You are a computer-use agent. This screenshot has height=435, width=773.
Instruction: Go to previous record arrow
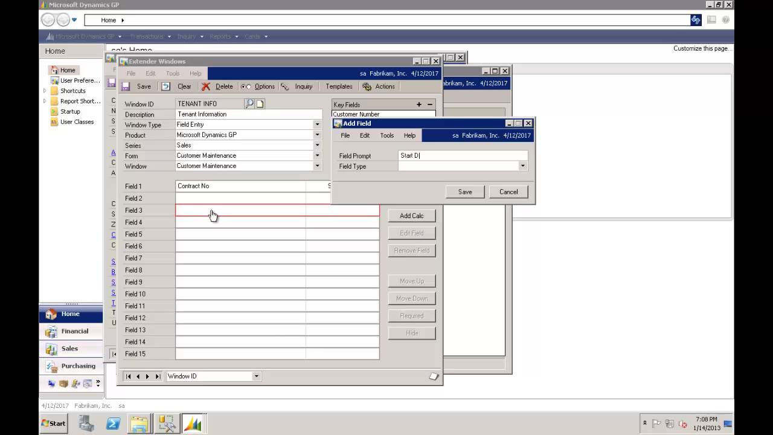click(138, 376)
